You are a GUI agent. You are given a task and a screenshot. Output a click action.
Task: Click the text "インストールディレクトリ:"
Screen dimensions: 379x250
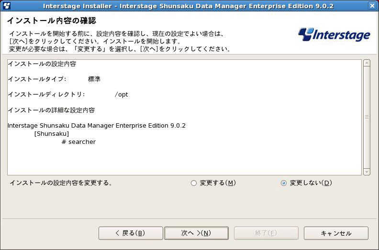coord(46,95)
